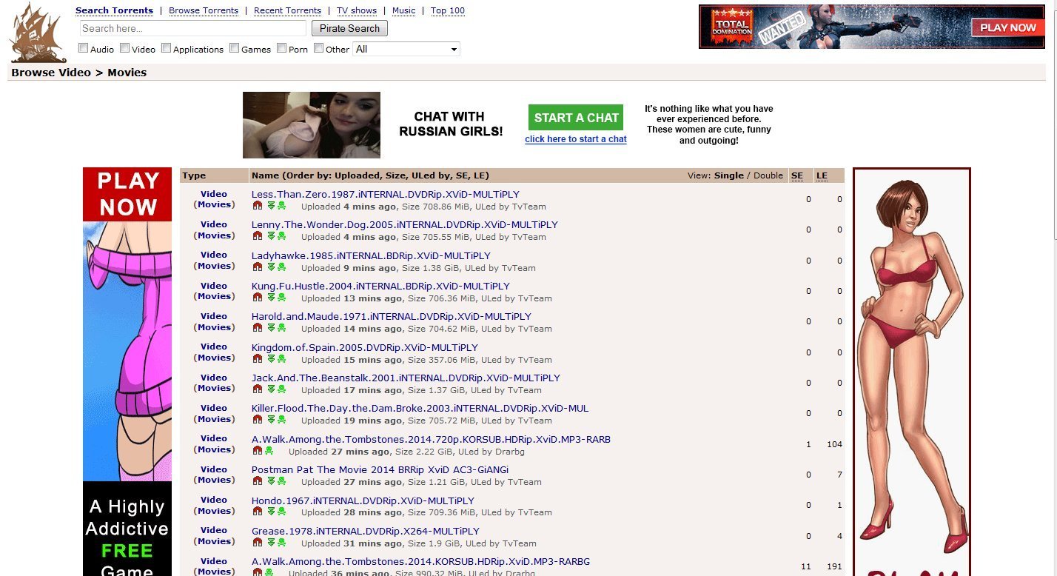This screenshot has height=576, width=1057.
Task: Click magnet icon for Less.Than.Zero.1987 row
Action: (x=258, y=206)
